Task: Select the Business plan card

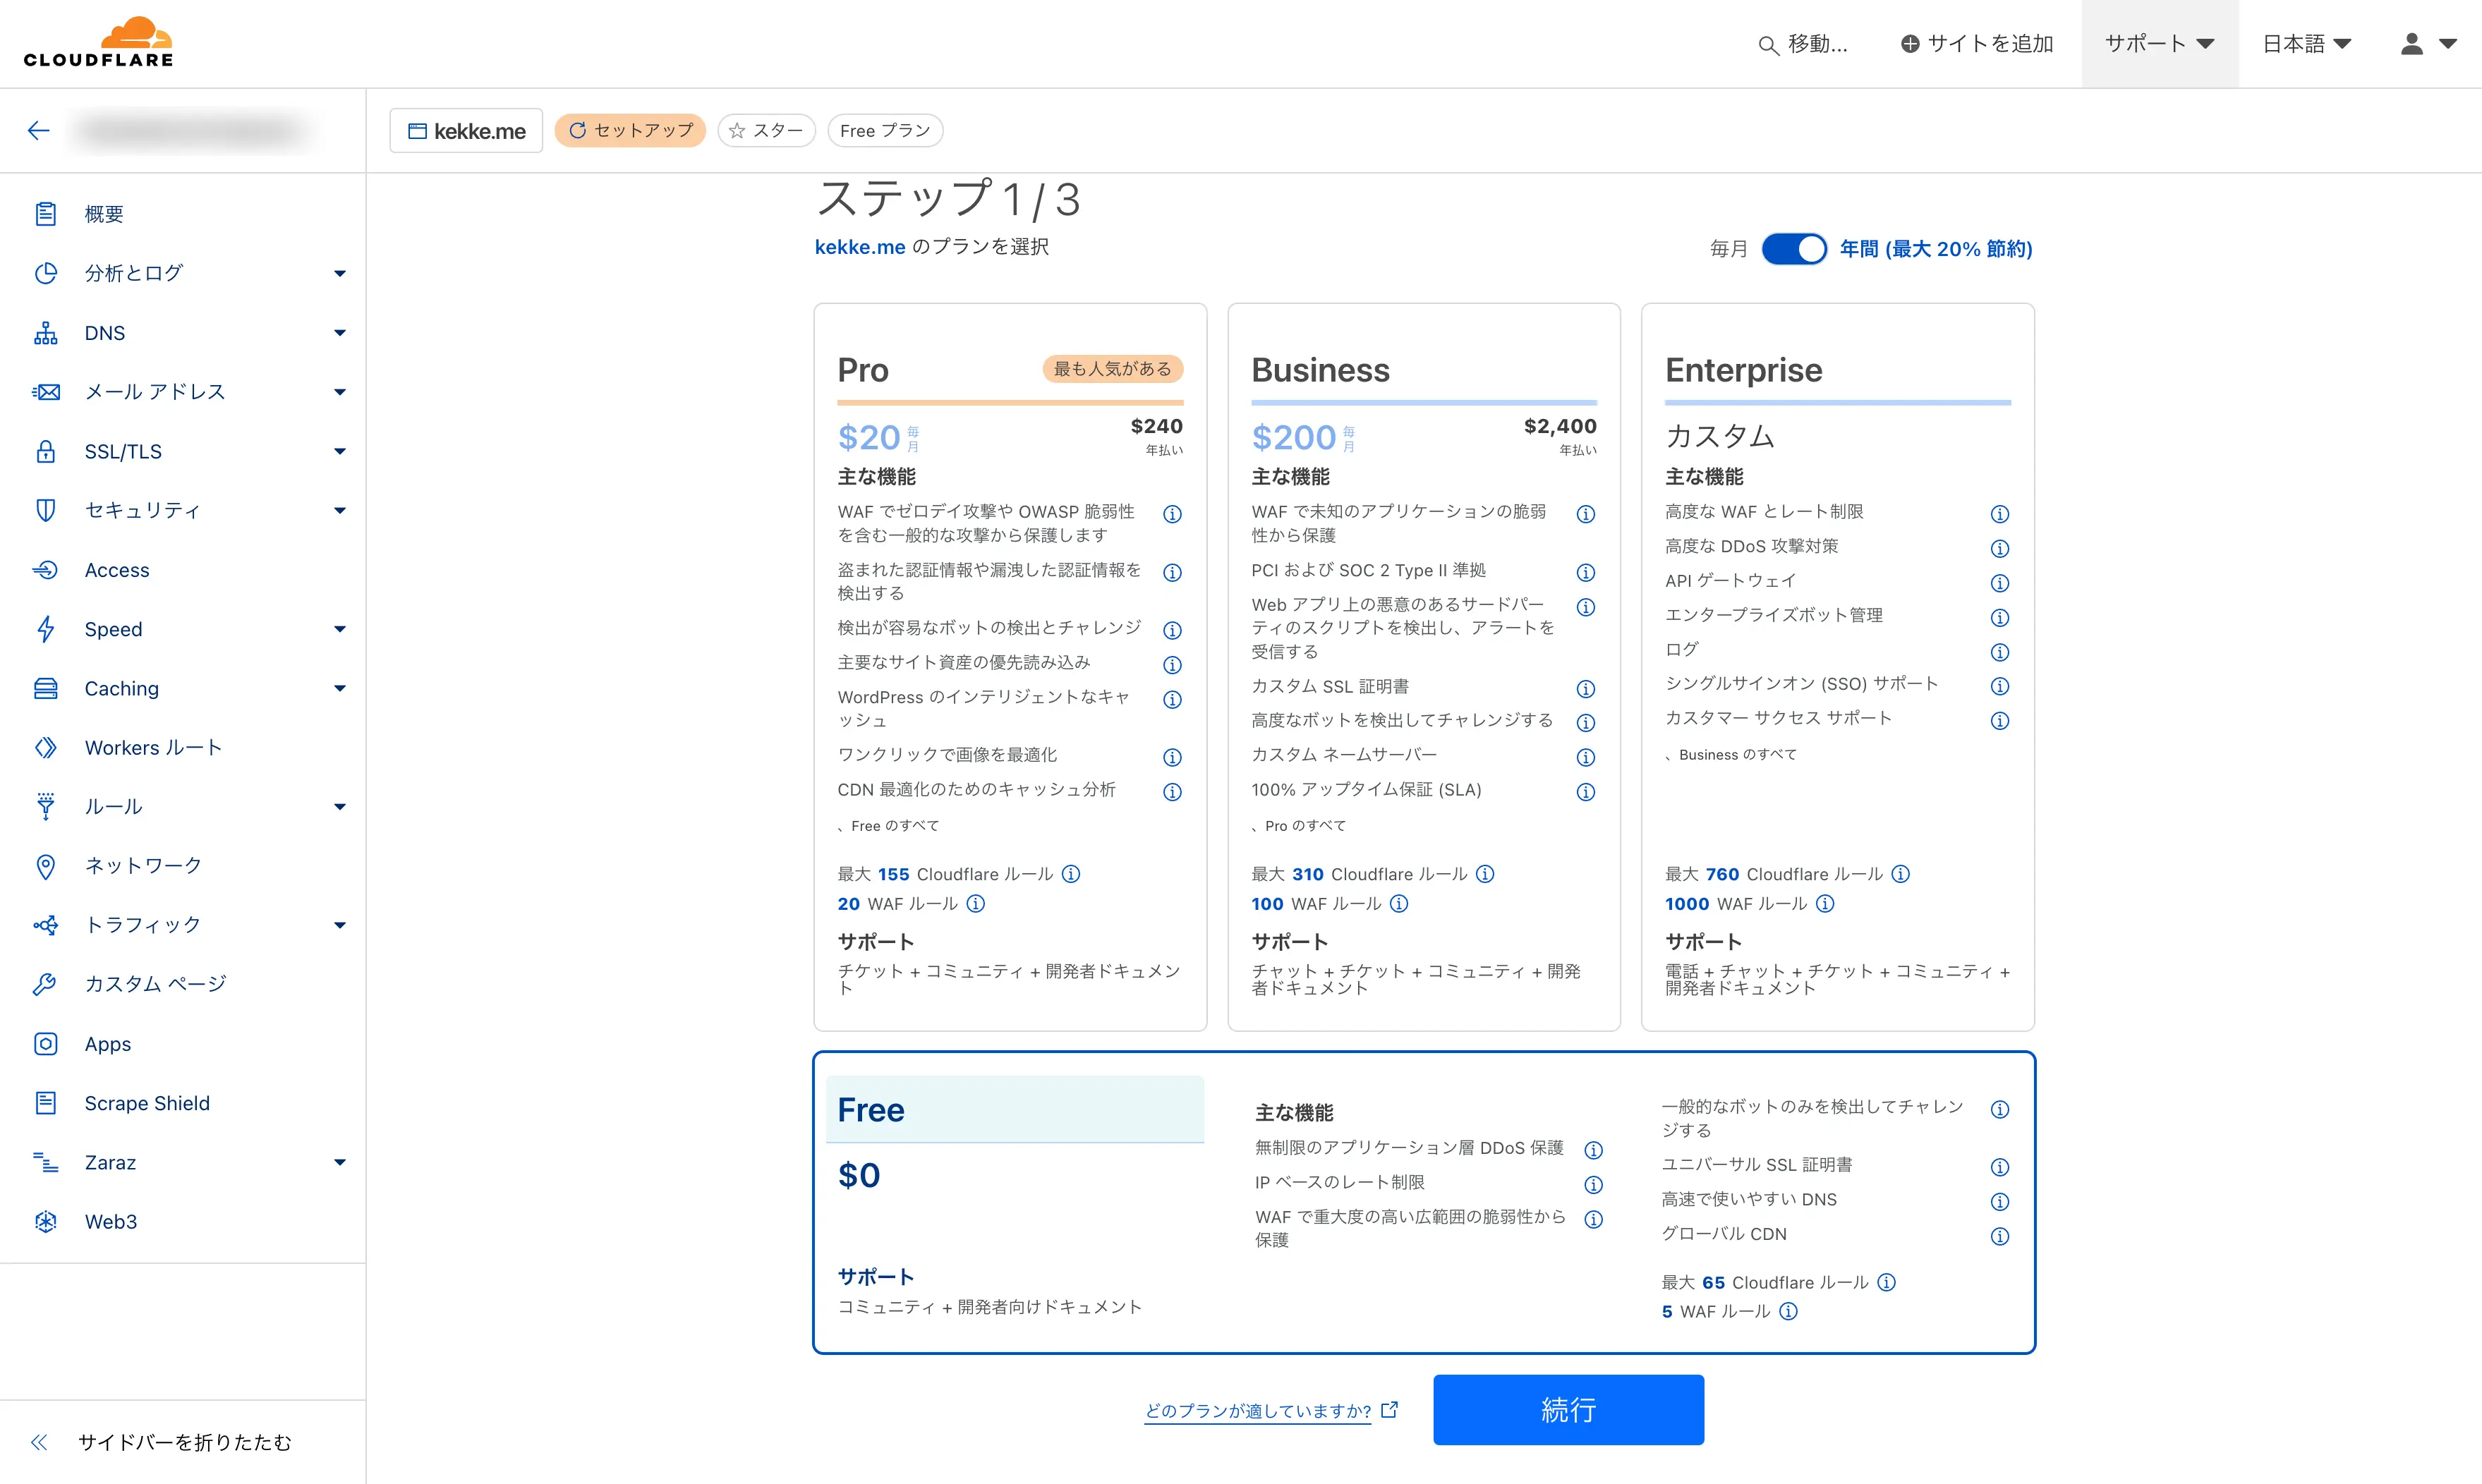Action: 1424,667
